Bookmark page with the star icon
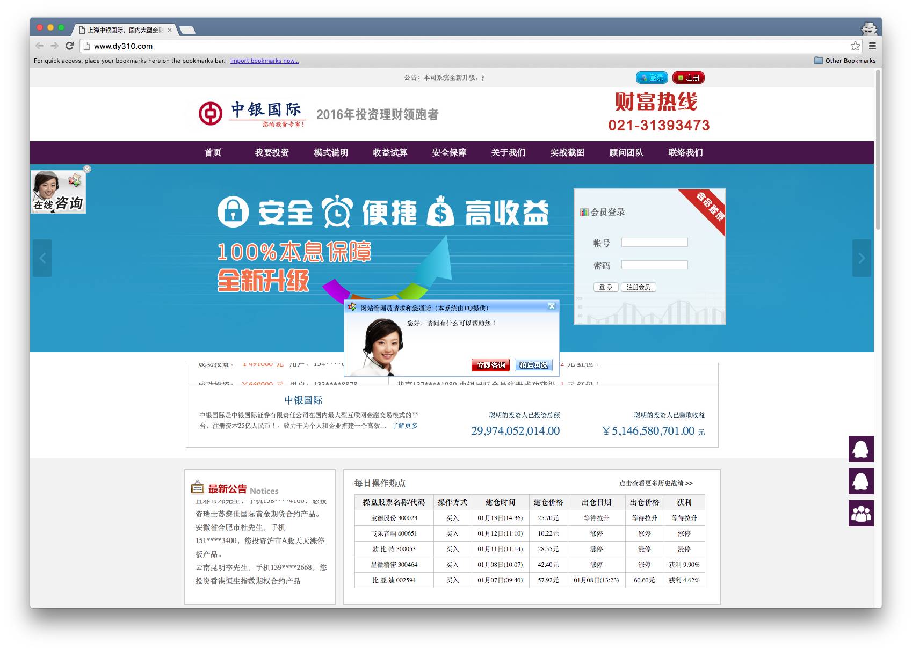This screenshot has height=651, width=912. (855, 46)
